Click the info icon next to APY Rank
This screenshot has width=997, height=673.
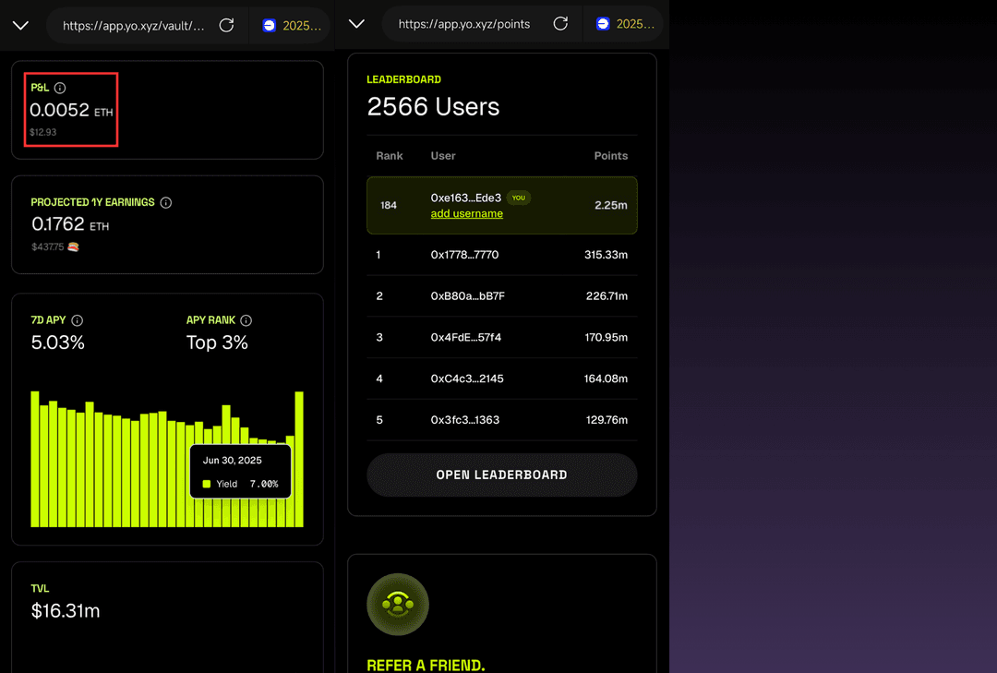pyautogui.click(x=246, y=320)
